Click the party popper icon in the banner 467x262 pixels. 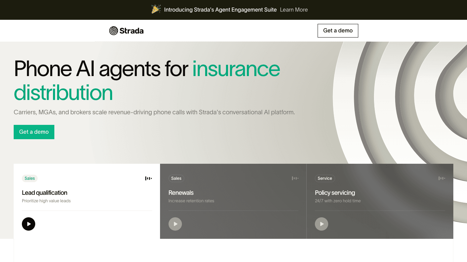156,10
